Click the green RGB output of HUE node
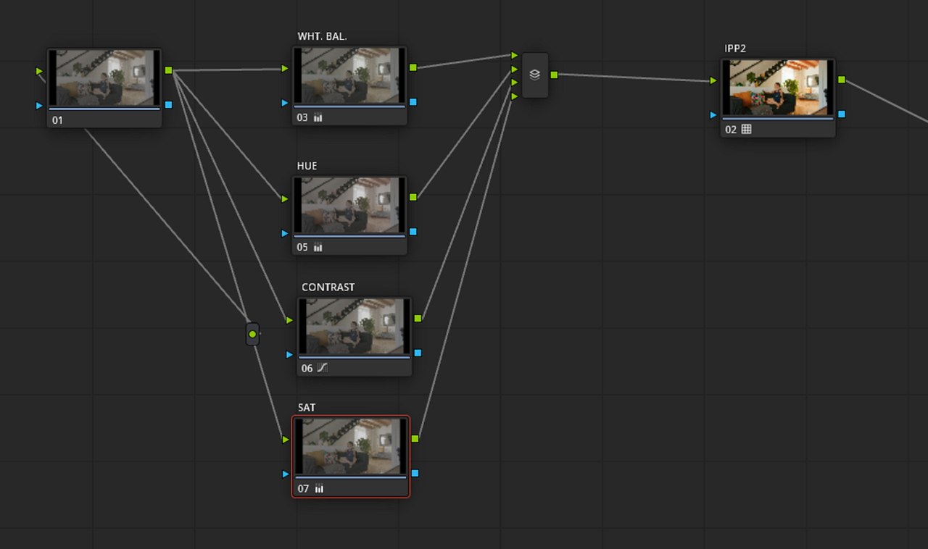This screenshot has height=549, width=928. tap(413, 197)
